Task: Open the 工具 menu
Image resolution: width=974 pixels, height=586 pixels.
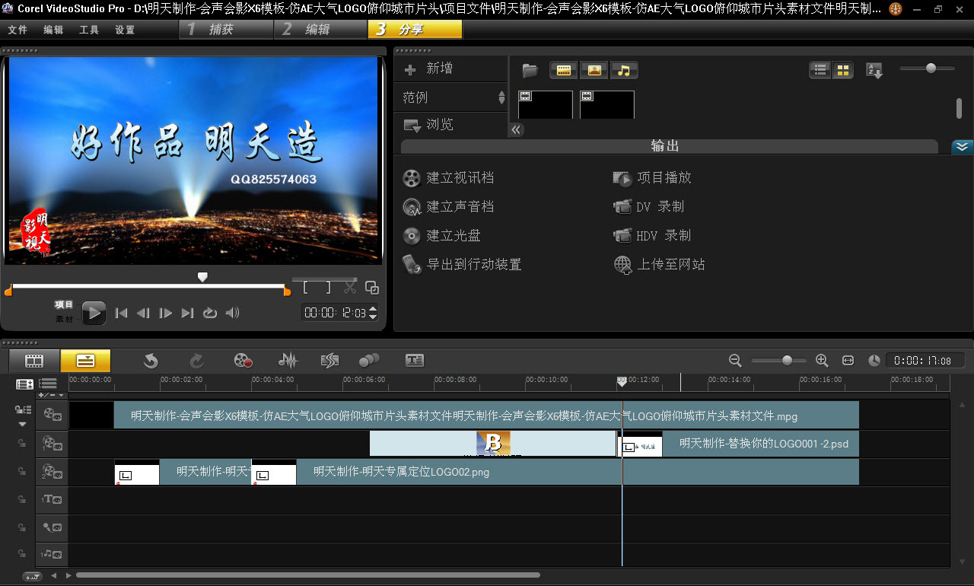Action: (89, 30)
